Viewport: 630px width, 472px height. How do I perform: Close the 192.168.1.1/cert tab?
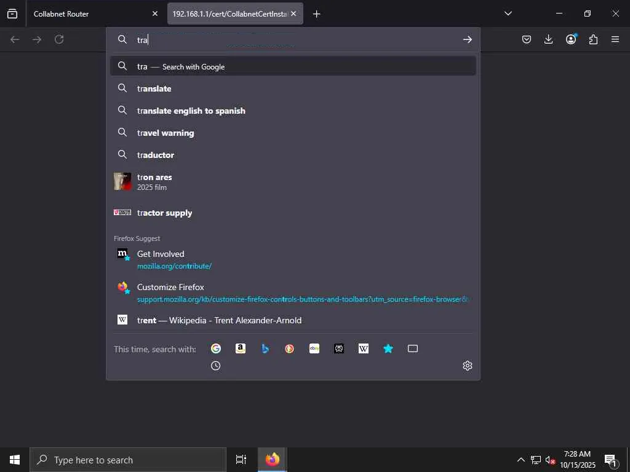[x=293, y=14]
